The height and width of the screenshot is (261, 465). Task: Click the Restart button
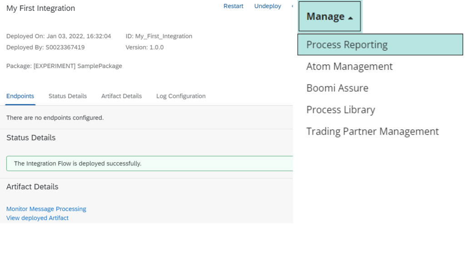click(x=233, y=6)
